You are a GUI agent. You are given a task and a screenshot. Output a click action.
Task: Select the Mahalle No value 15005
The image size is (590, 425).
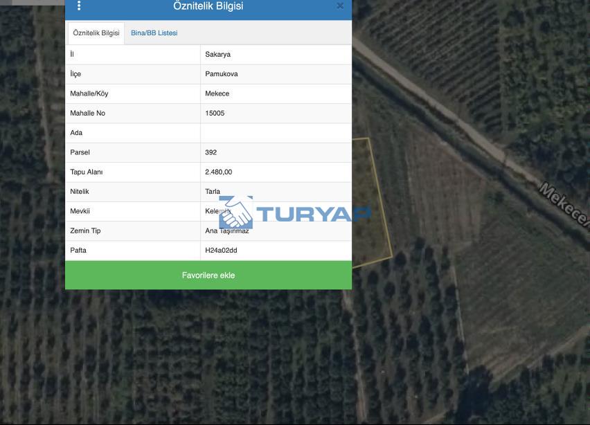(x=215, y=113)
